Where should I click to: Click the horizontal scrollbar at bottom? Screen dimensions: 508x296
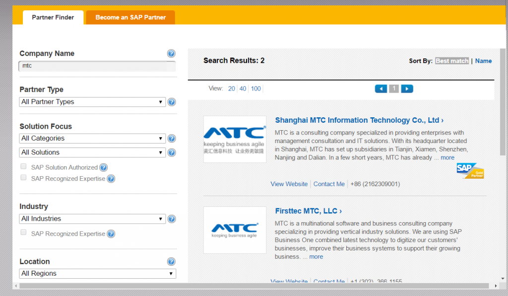tap(254, 286)
